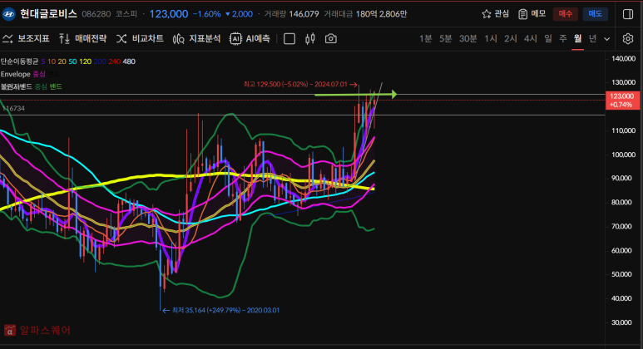Toggle the 5 moving average line
The width and height of the screenshot is (643, 349).
click(x=43, y=61)
